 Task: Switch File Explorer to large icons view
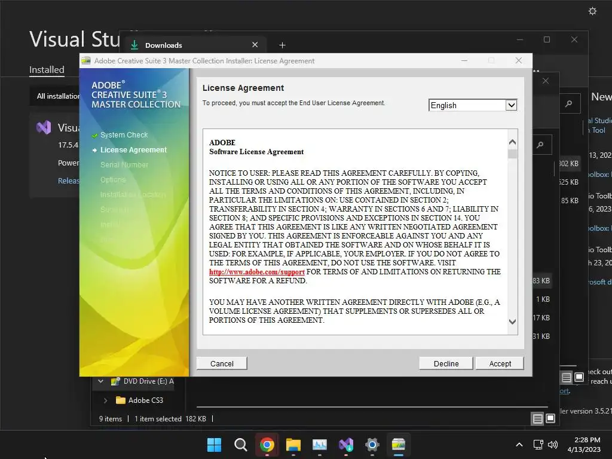(550, 419)
